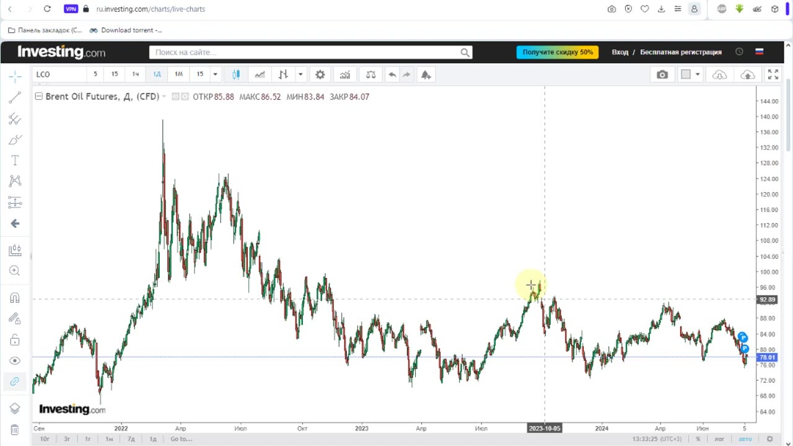
Task: Select the candlestick chart style
Action: [x=236, y=74]
